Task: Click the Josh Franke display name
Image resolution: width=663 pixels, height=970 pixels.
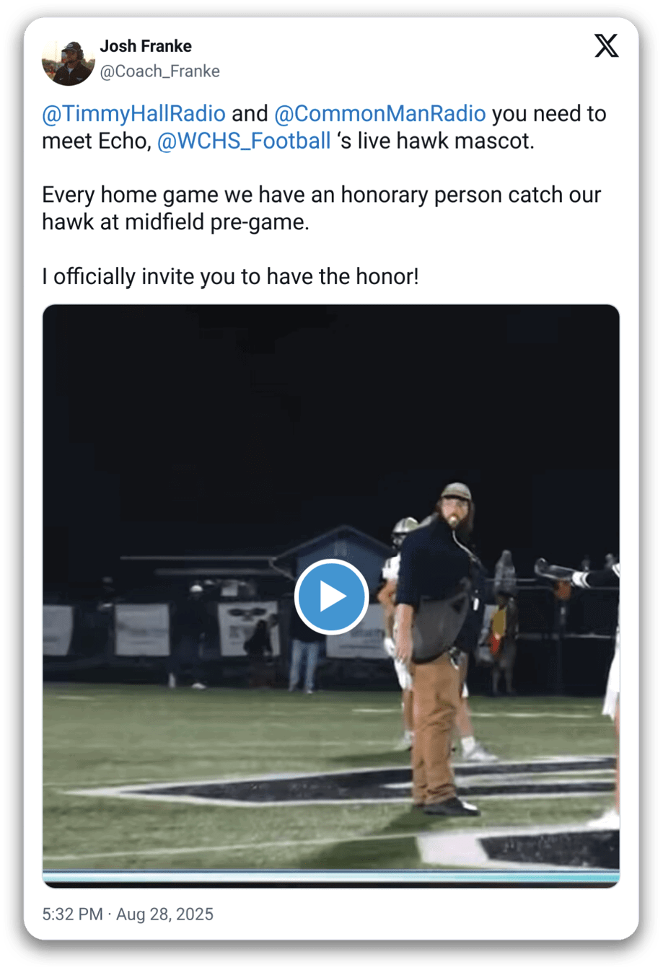Action: (x=146, y=46)
